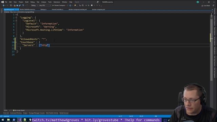Open the Windows Start menu
The image size is (217, 122).
(3, 120)
